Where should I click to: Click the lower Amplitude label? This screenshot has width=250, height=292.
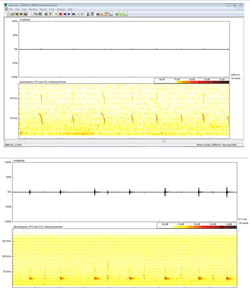coord(19,161)
